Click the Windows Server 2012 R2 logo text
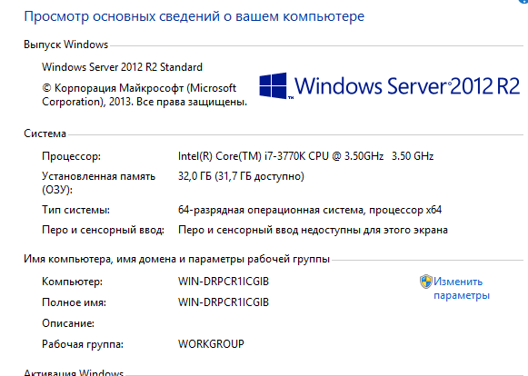 (x=407, y=86)
